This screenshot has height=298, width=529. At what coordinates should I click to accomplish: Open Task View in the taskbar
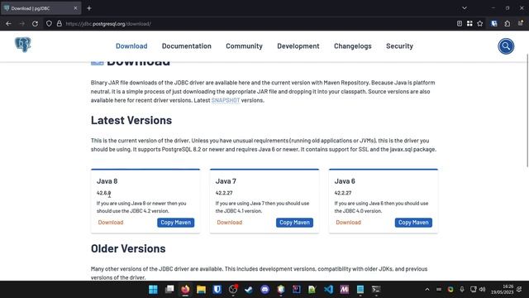169,290
